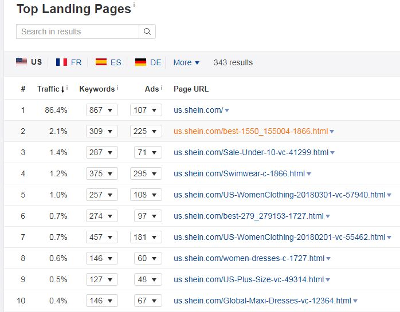Image resolution: width=400 pixels, height=312 pixels.
Task: Expand the 225 ads dropdown
Action: 146,131
